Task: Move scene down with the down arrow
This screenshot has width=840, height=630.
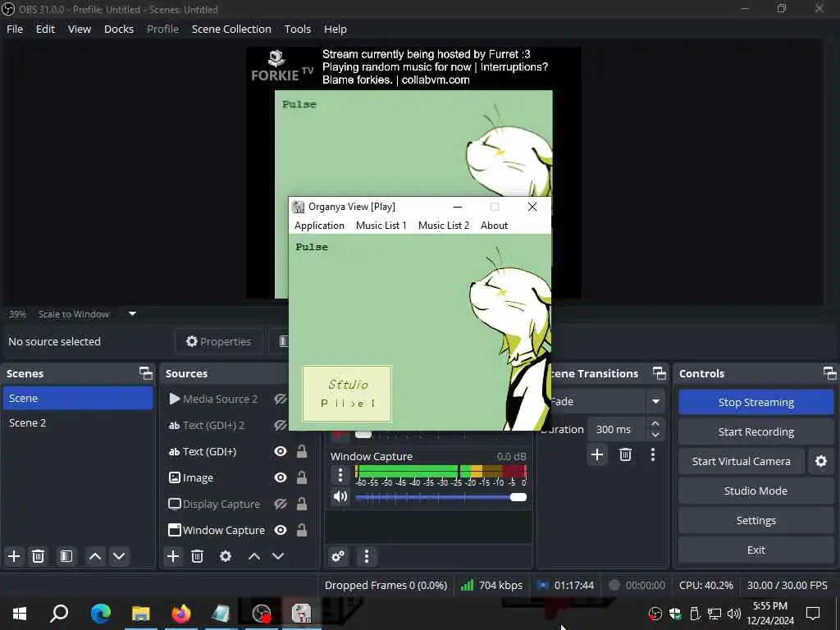Action: (x=119, y=556)
